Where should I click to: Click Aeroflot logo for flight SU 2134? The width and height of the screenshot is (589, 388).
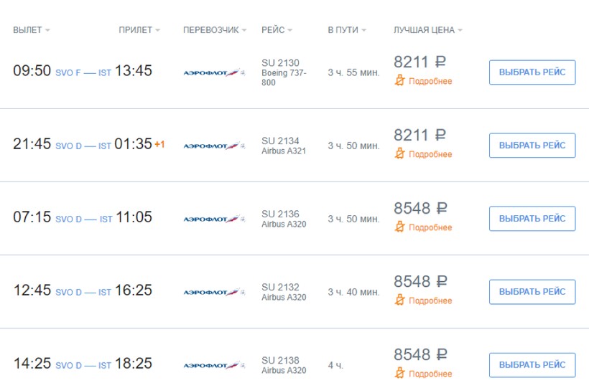(214, 146)
